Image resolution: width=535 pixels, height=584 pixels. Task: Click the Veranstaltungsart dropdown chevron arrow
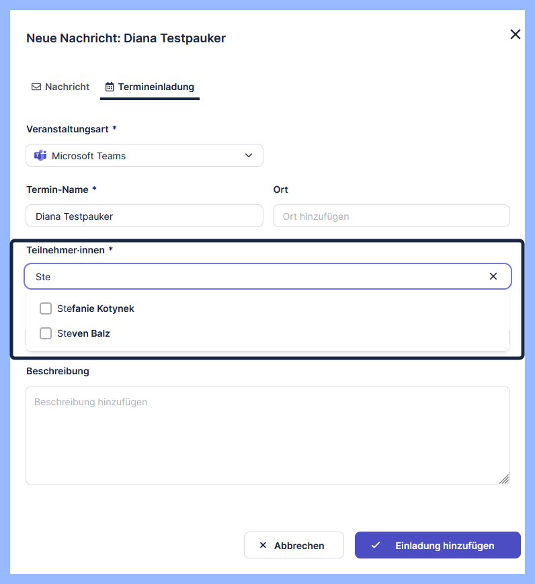coord(249,155)
